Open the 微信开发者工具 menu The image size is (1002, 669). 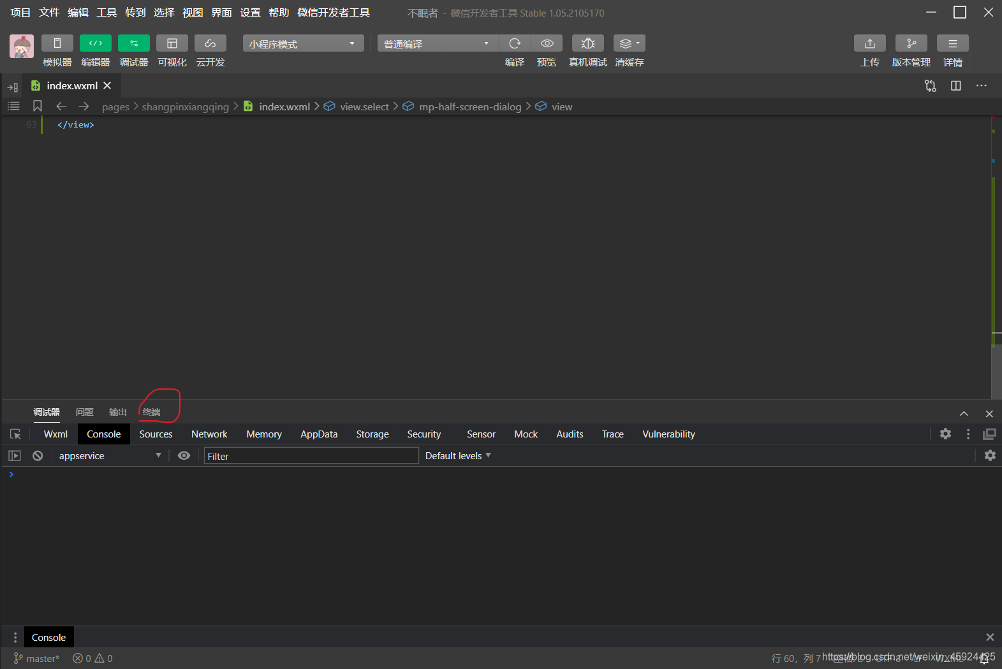(x=334, y=13)
